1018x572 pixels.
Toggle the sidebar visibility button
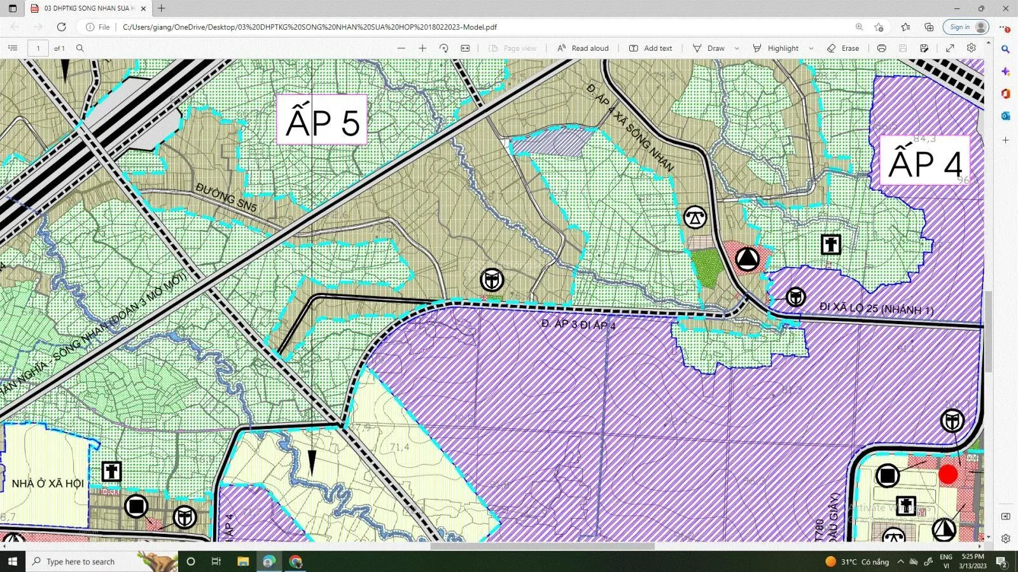click(x=1005, y=516)
